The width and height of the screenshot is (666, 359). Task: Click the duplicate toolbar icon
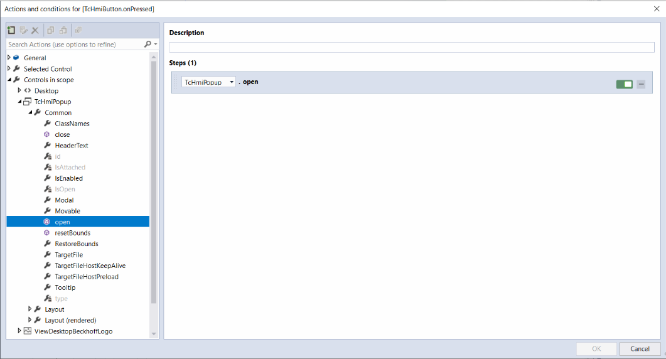point(78,30)
